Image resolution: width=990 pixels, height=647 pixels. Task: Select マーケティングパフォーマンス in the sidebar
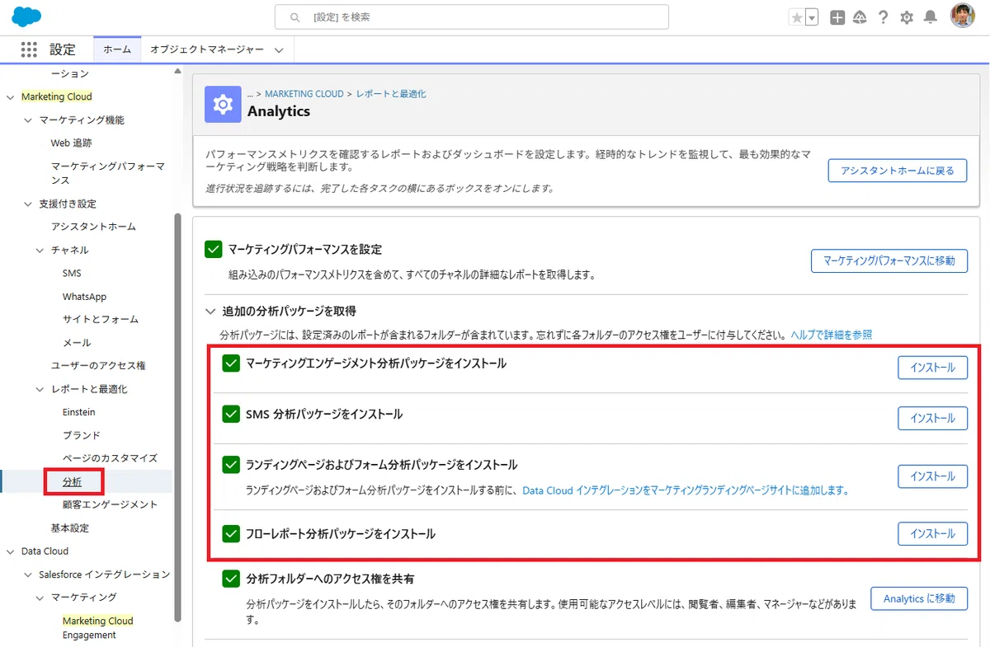(x=107, y=173)
